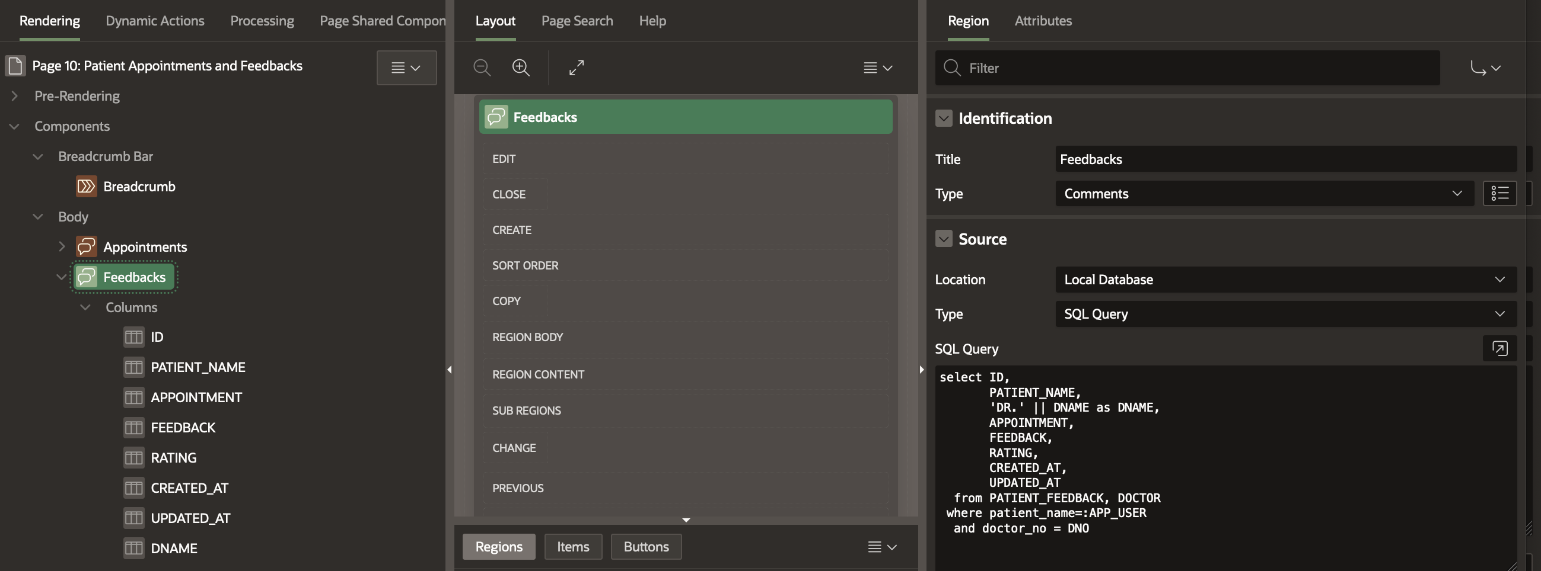Screen dimensions: 1541x571
Task: Show the Buttons gallery
Action: (x=646, y=547)
